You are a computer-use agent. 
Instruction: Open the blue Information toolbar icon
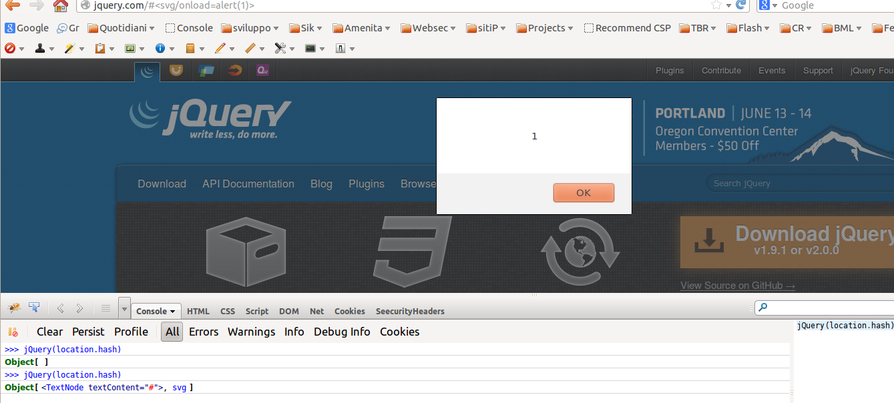[160, 48]
